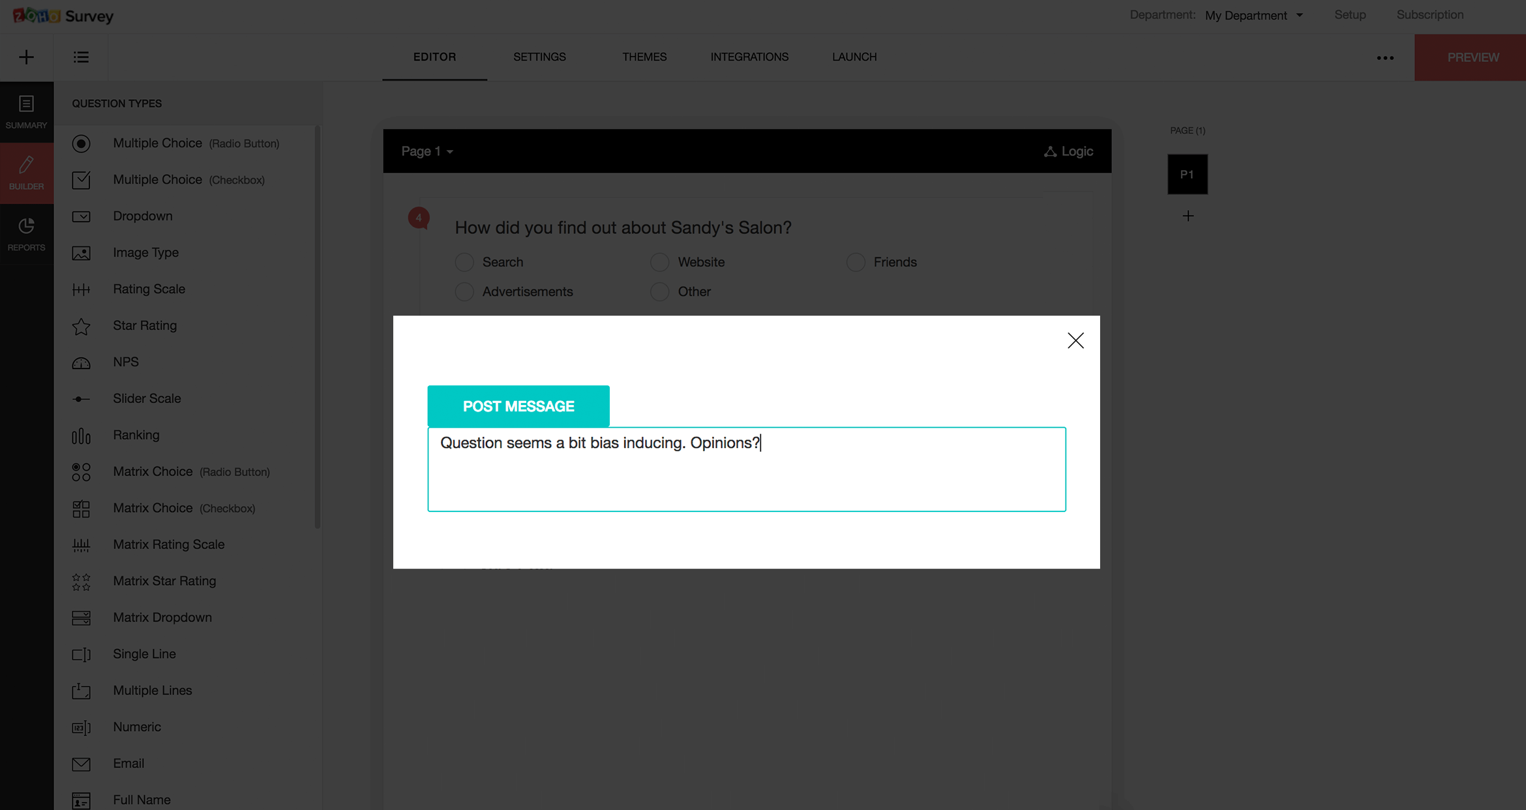Select the Email envelope icon
Screen dimensions: 1526x810
[x=81, y=764]
